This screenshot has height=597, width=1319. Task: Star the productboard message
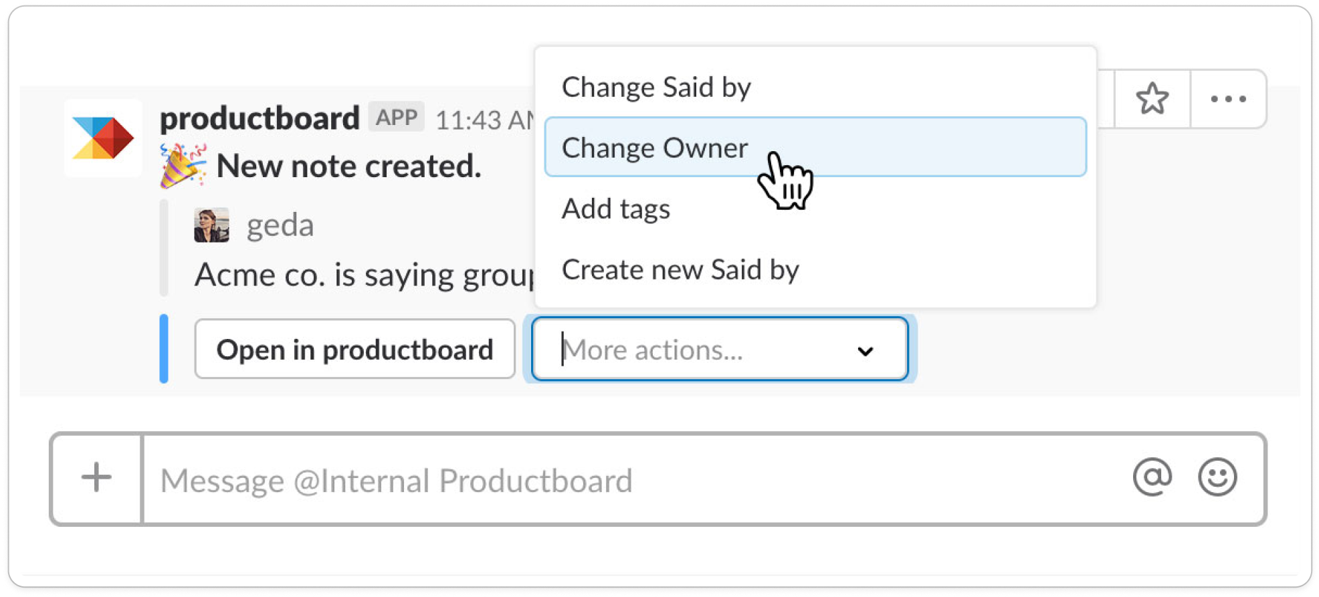(x=1152, y=99)
